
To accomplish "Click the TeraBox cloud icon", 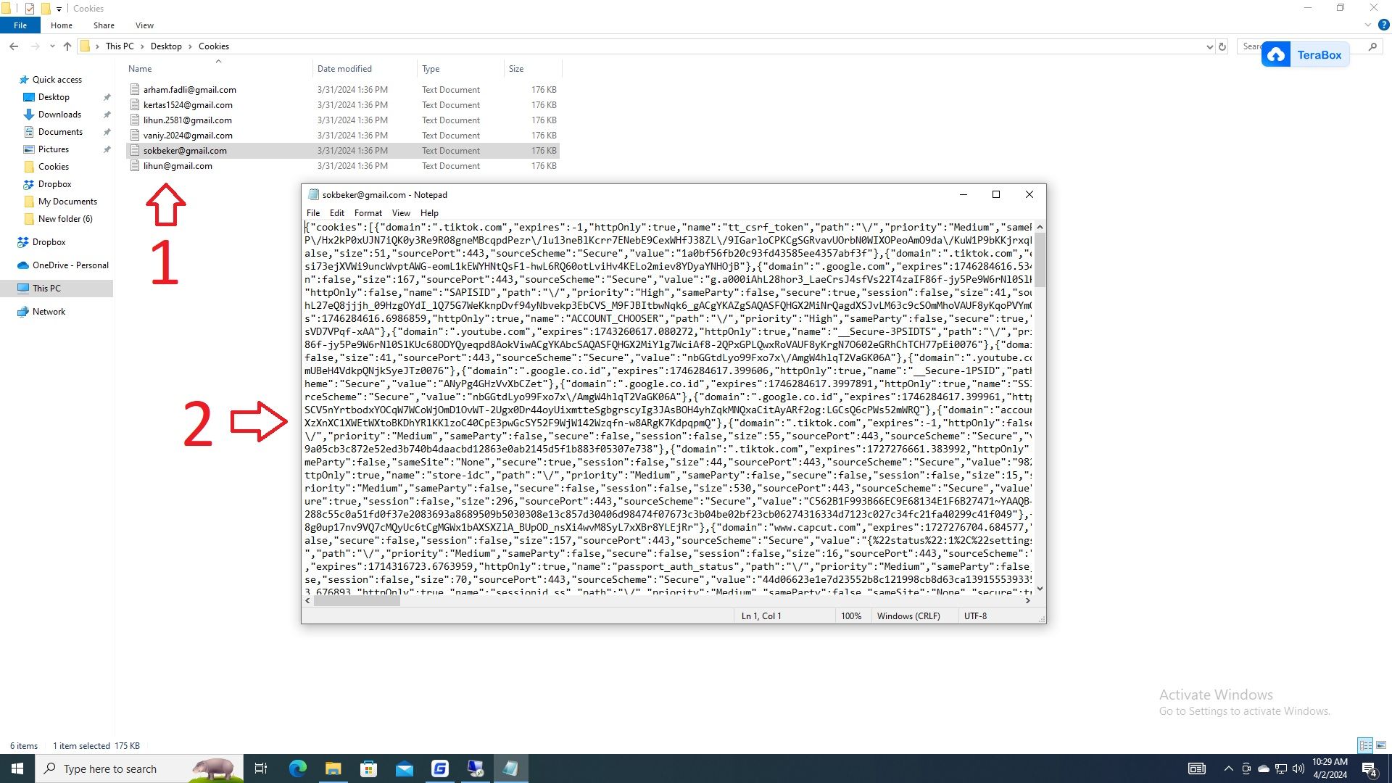I will click(x=1276, y=55).
